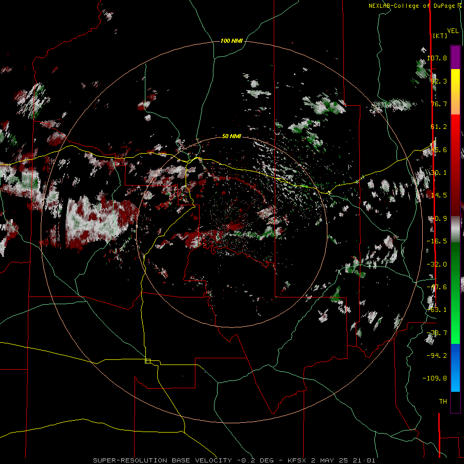This screenshot has height=464, width=464.
Task: Select the 107.8 value on velocity scale
Action: point(437,58)
